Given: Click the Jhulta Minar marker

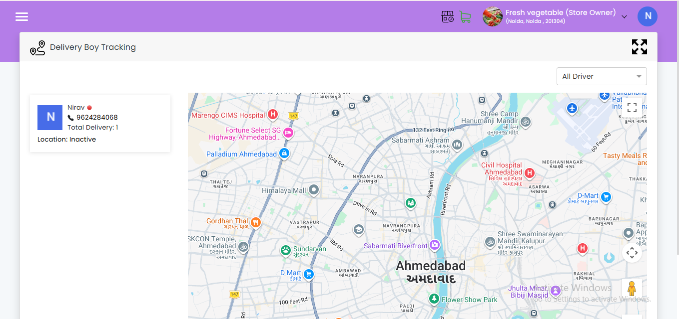Looking at the screenshot, I should point(555,290).
